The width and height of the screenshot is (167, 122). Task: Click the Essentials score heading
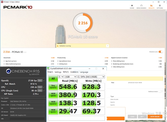pos(7,58)
